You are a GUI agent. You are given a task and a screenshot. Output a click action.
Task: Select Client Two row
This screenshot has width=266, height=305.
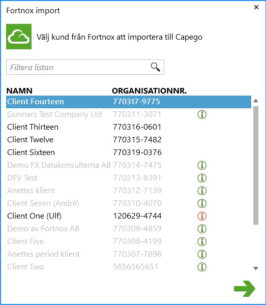(129, 267)
